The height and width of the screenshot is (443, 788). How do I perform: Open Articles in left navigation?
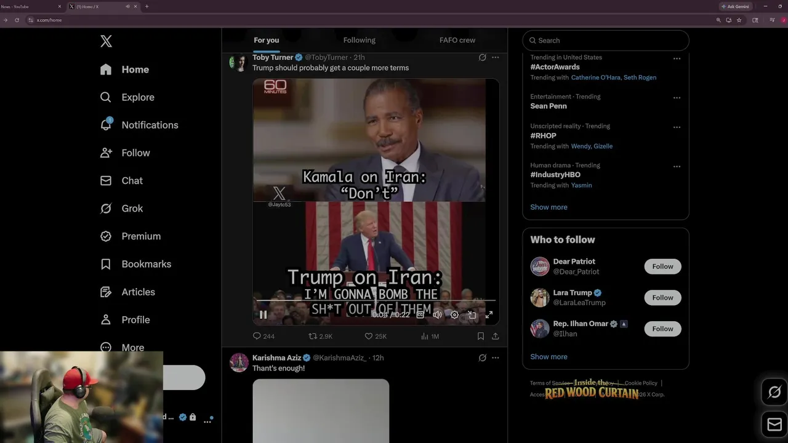pos(127,292)
